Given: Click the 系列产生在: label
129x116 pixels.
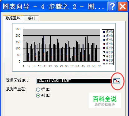Looking at the screenshot, I should coord(16,89).
